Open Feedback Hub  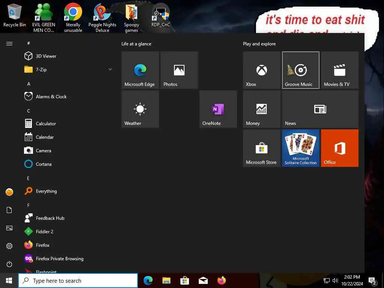(69, 218)
